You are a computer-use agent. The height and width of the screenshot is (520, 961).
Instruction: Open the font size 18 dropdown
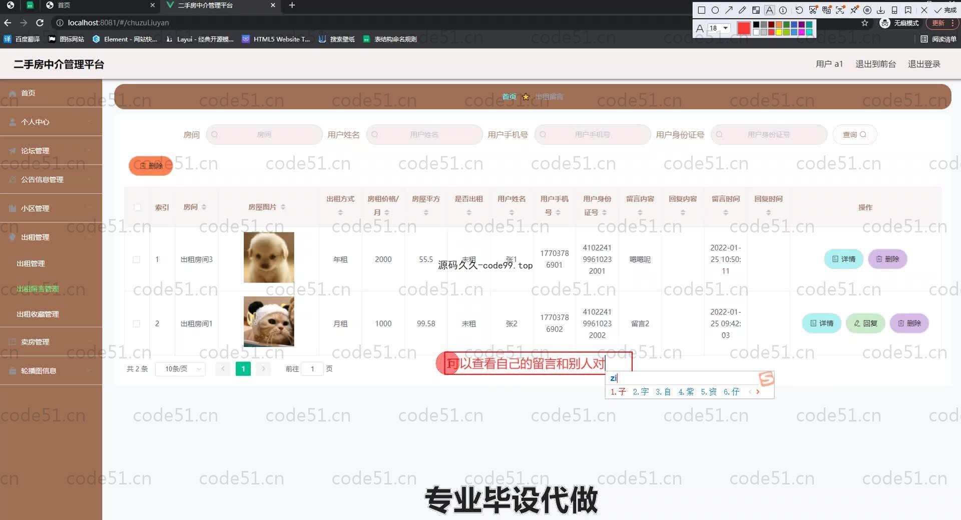pyautogui.click(x=720, y=28)
